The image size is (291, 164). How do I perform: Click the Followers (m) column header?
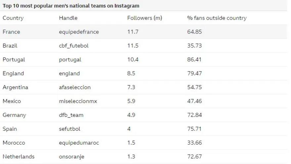point(145,18)
